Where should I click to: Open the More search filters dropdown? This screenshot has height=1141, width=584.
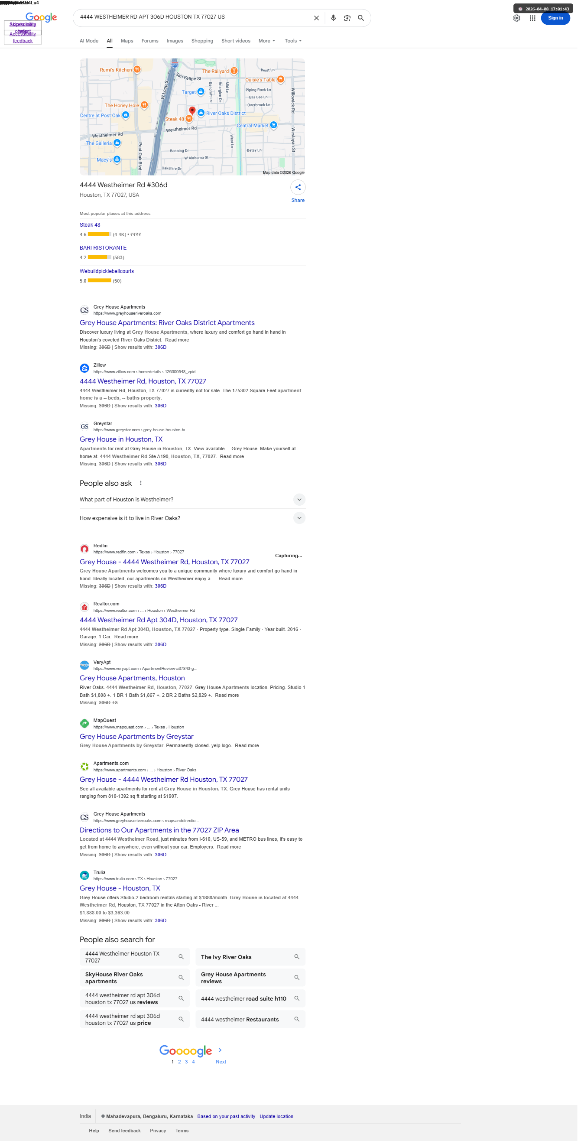(267, 41)
